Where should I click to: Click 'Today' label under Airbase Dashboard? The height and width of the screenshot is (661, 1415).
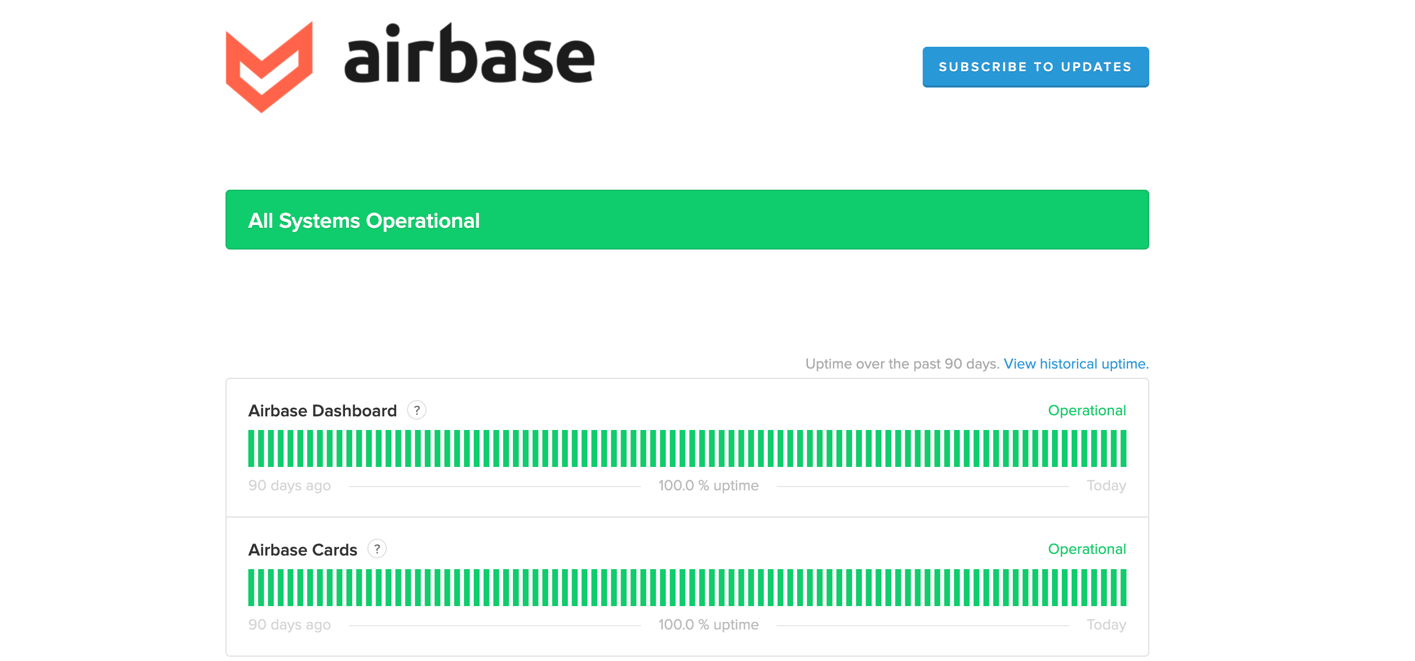(1106, 486)
